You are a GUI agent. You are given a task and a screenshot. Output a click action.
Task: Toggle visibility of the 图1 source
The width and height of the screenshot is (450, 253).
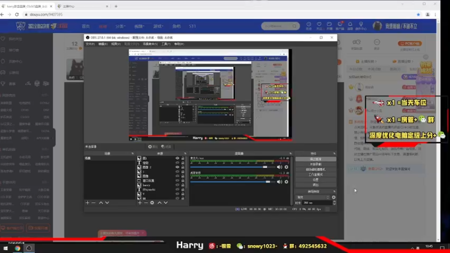coord(177,159)
